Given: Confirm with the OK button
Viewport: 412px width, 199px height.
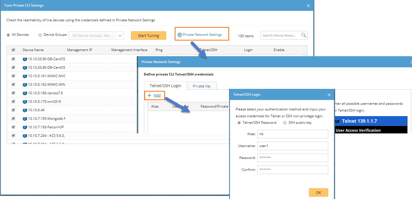Looking at the screenshot, I should point(318,192).
